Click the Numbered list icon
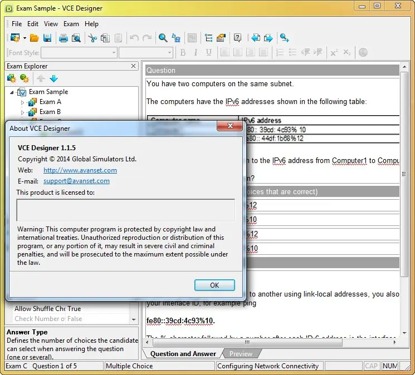 (280, 52)
